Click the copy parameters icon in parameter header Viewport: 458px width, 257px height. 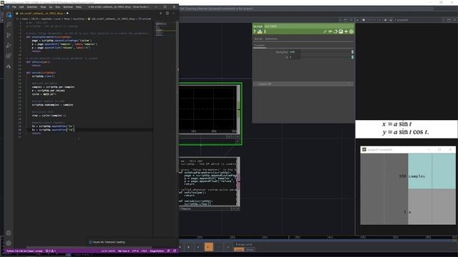click(x=336, y=31)
